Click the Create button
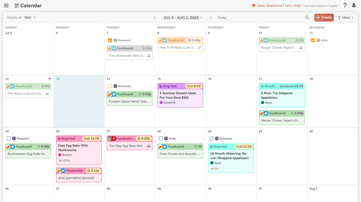 click(x=324, y=17)
